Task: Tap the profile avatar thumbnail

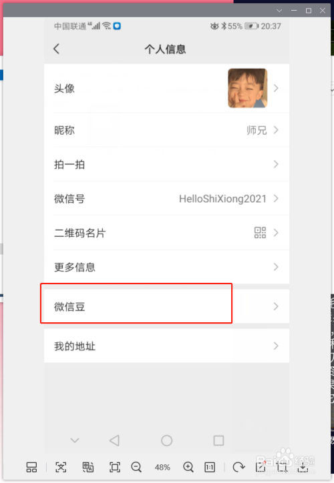Action: pos(247,88)
